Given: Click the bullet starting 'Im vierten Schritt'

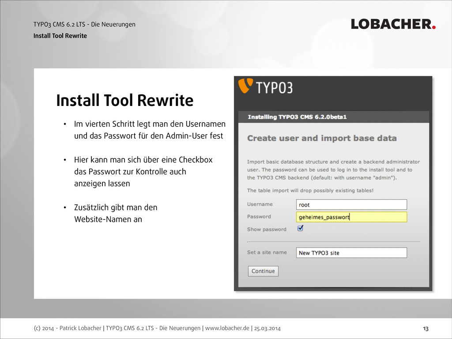Looking at the screenshot, I should pyautogui.click(x=150, y=130).
